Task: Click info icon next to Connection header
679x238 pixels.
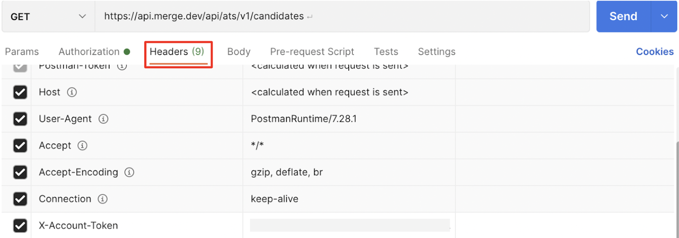Action: tap(103, 199)
